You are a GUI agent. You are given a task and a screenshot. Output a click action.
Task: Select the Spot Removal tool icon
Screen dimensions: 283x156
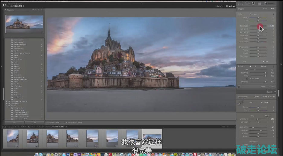click(247, 3)
